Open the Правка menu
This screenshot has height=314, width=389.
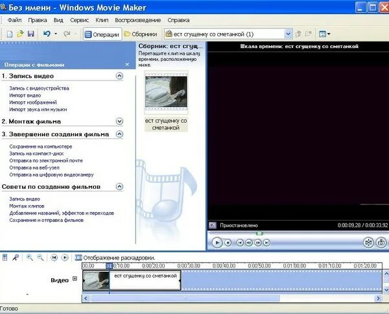click(x=38, y=20)
